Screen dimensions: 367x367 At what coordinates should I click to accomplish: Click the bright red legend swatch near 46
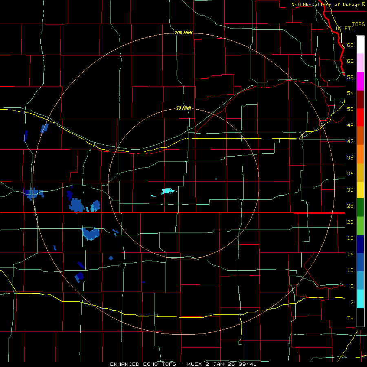coord(360,117)
